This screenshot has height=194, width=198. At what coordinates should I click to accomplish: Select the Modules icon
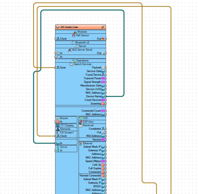(x=75, y=32)
